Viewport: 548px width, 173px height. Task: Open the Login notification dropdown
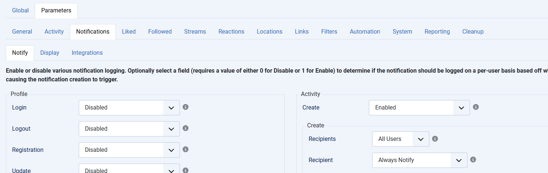129,108
